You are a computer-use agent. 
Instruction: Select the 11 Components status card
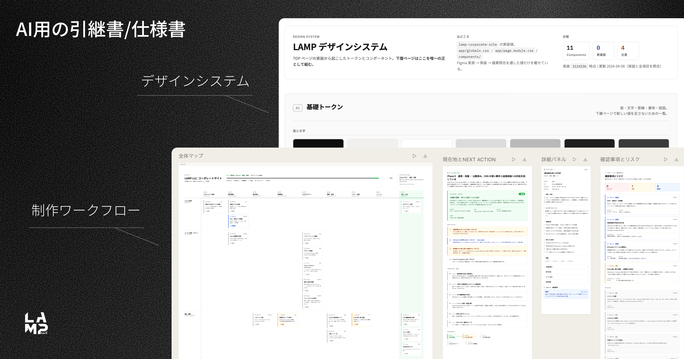click(x=576, y=51)
